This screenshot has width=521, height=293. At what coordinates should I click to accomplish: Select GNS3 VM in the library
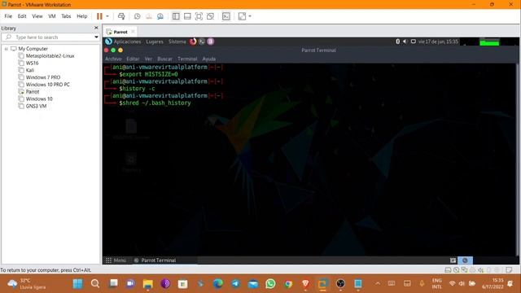coord(36,106)
